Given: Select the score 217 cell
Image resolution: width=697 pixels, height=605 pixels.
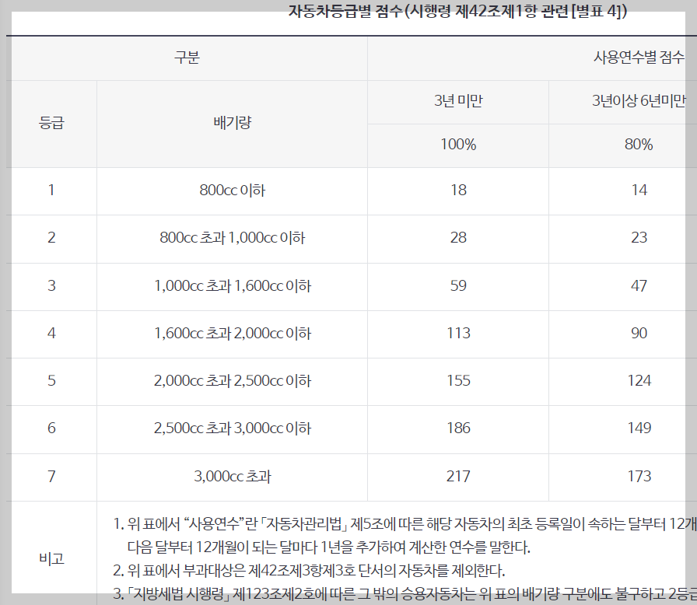Looking at the screenshot, I should (x=459, y=475).
